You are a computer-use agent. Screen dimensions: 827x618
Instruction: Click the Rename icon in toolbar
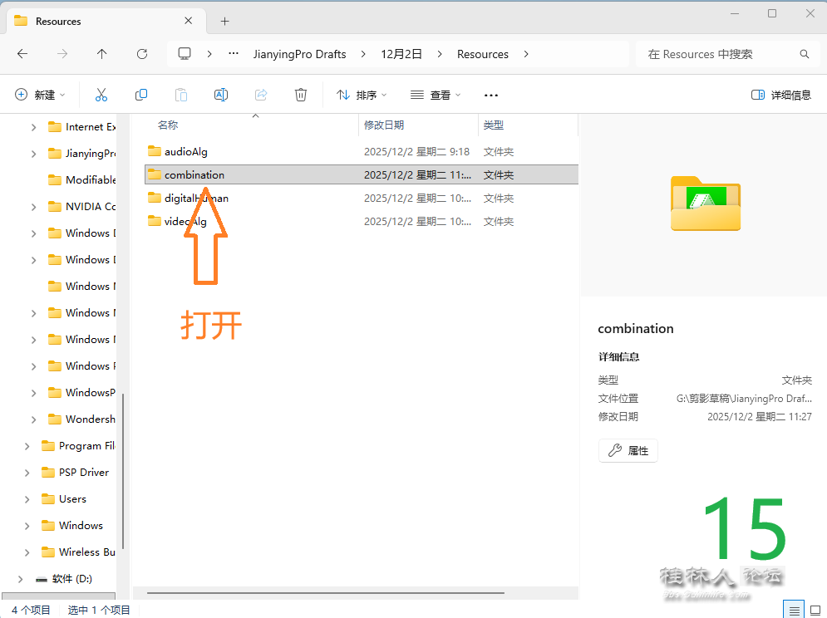221,95
